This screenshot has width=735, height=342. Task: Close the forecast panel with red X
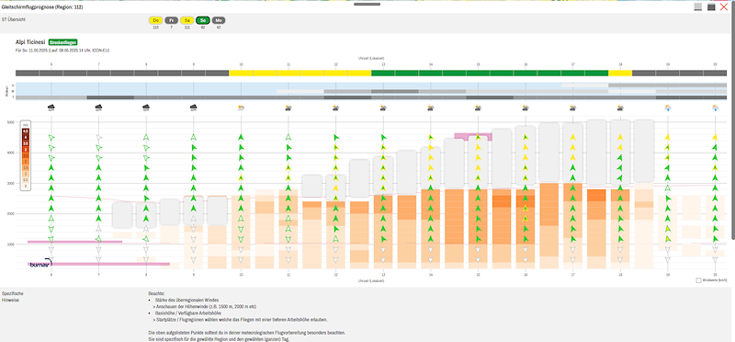(x=724, y=7)
